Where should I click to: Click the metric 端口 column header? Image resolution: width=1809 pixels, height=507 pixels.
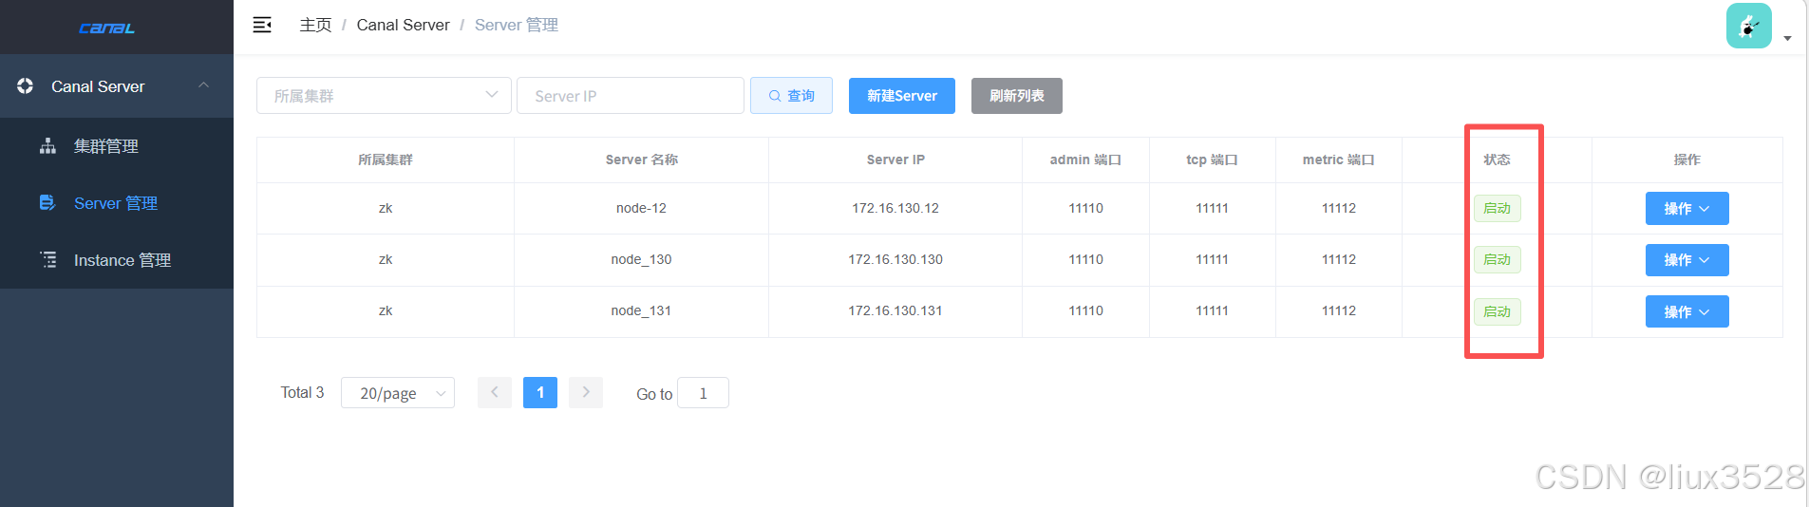click(x=1339, y=160)
